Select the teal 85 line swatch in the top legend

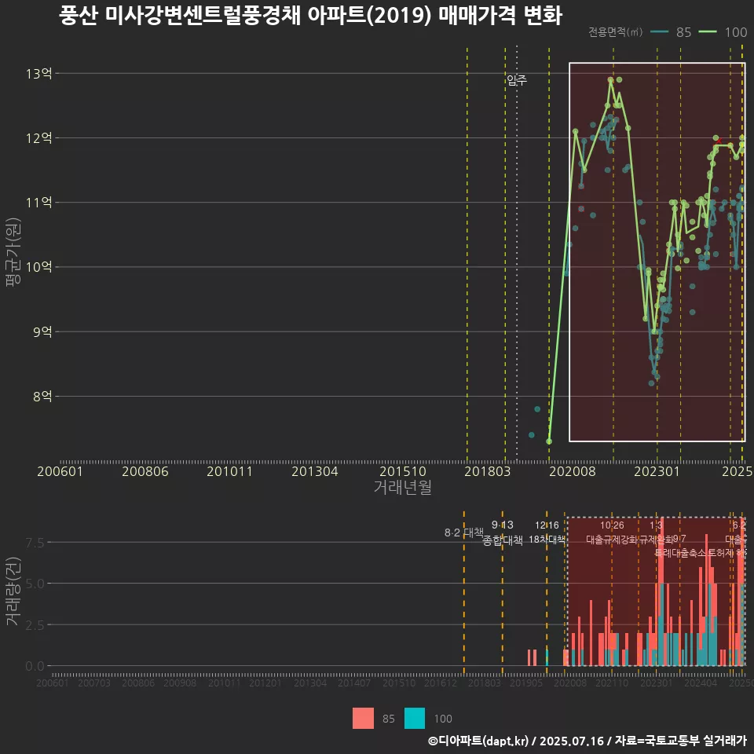(x=659, y=32)
